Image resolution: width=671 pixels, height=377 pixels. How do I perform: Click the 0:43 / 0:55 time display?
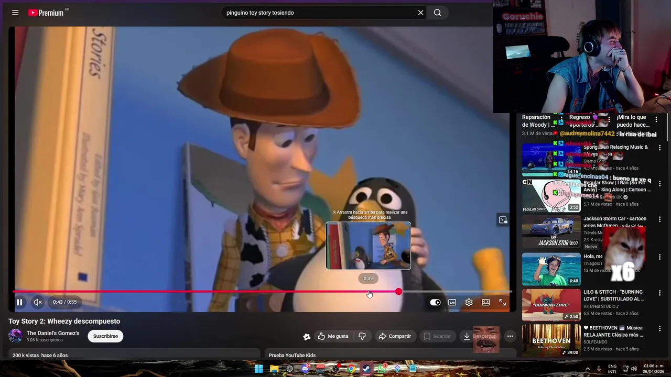64,302
